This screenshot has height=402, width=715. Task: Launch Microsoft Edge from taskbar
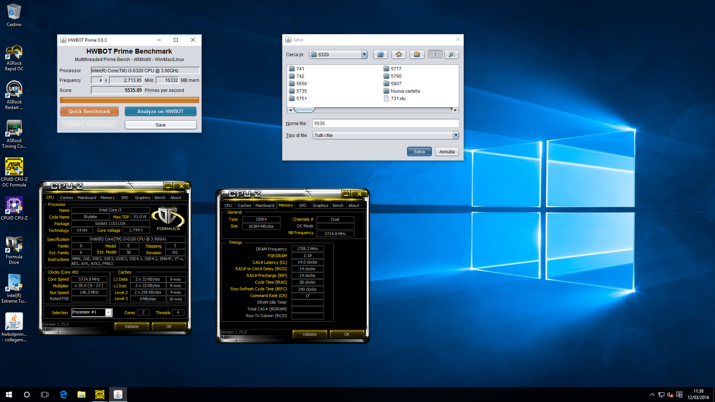click(63, 395)
